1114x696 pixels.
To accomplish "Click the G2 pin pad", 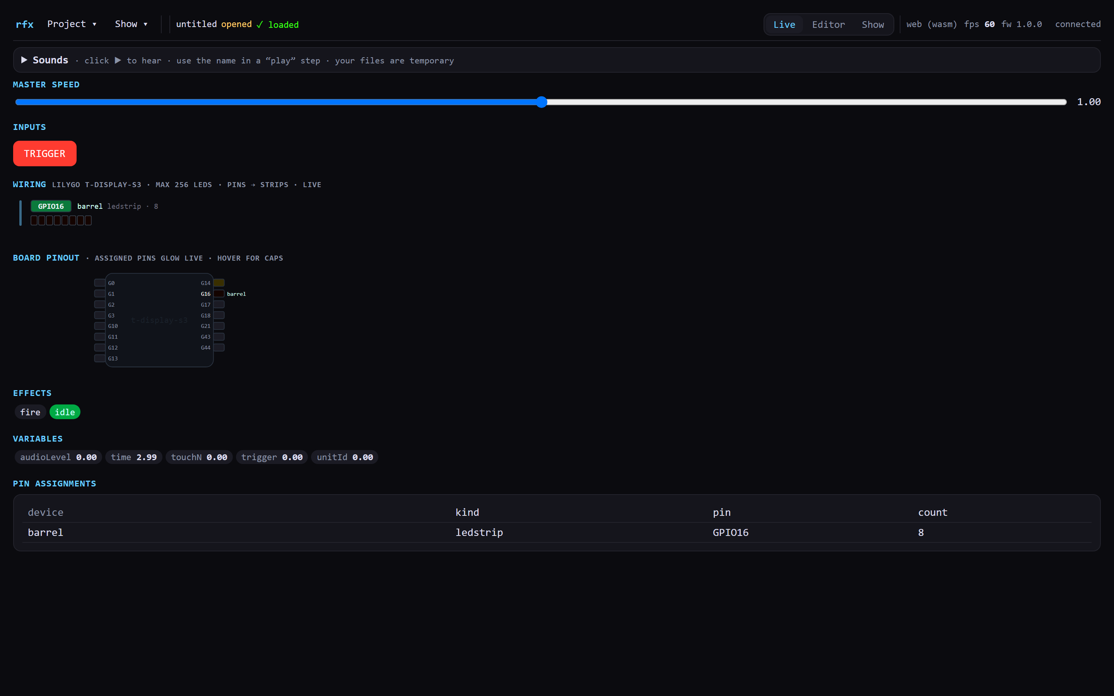I will (x=99, y=304).
